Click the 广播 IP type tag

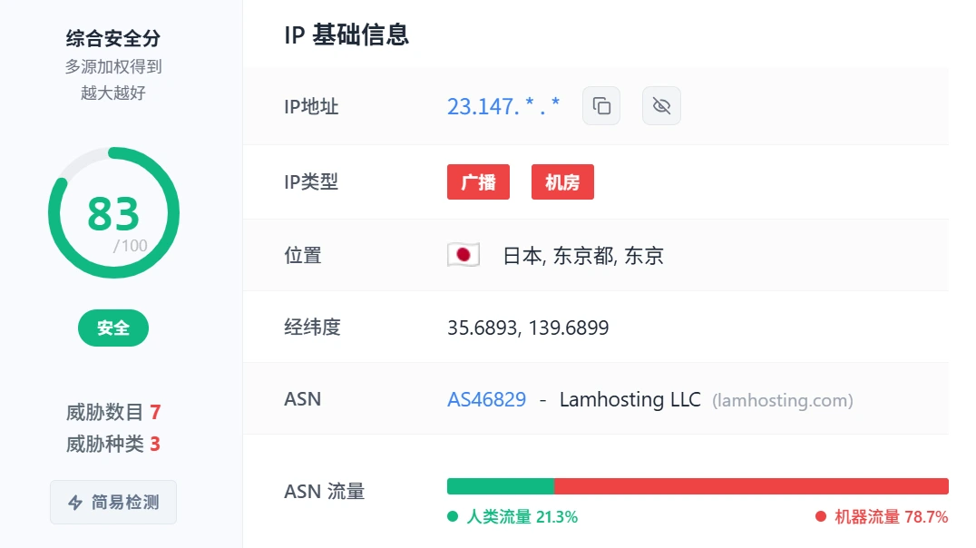(478, 181)
